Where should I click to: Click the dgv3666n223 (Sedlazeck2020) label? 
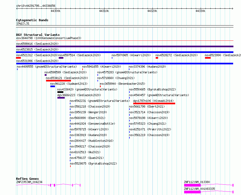79,95
